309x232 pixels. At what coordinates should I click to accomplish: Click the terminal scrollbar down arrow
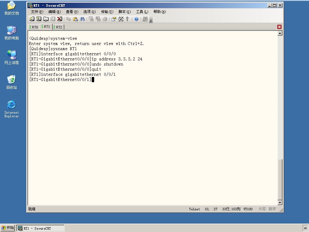point(280,202)
